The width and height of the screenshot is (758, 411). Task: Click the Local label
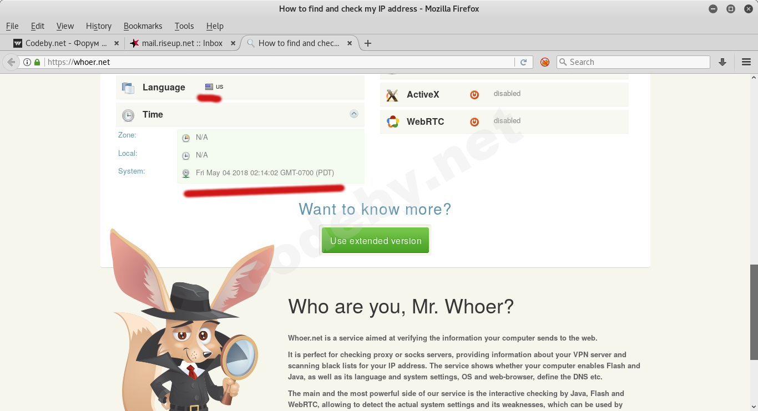coord(128,153)
